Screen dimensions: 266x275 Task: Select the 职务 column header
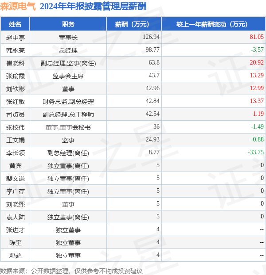click(x=68, y=24)
